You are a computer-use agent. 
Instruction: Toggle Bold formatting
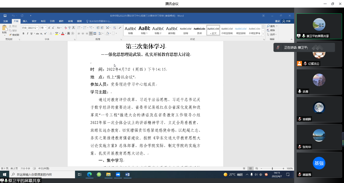(23, 34)
